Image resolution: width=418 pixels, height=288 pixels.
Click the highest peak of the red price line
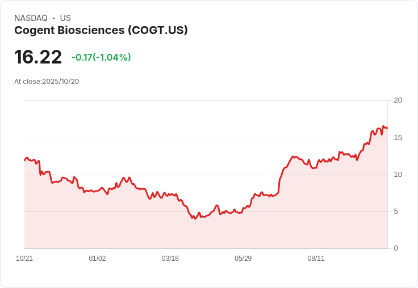tap(383, 126)
